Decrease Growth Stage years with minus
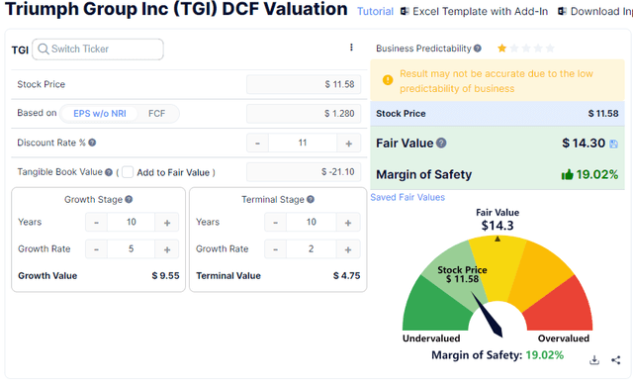Viewport: 633px width, 388px height. tap(96, 223)
